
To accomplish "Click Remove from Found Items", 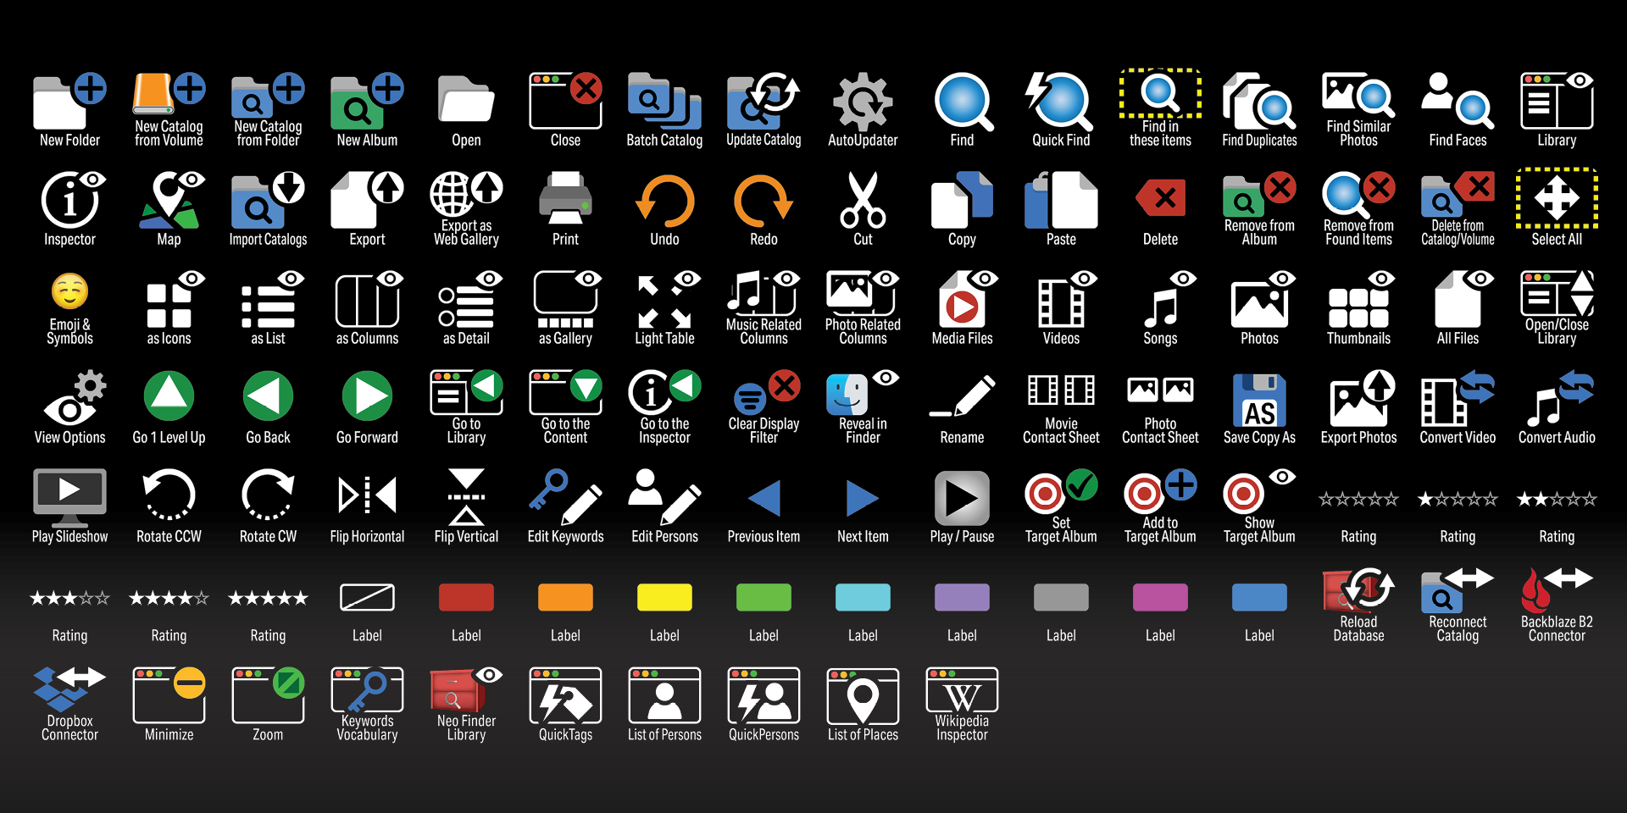I will (1358, 193).
